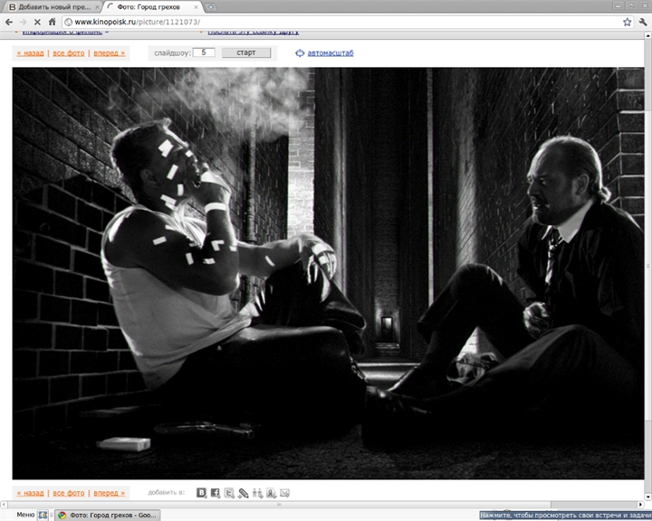Send photo via the envelope mail icon
This screenshot has width=652, height=521.
[285, 493]
